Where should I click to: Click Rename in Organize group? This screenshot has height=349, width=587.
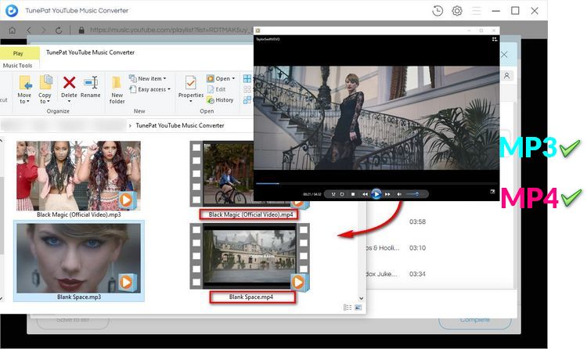[91, 87]
